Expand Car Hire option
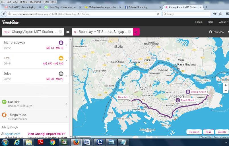Screen dimensions: 229x146 point(66,104)
